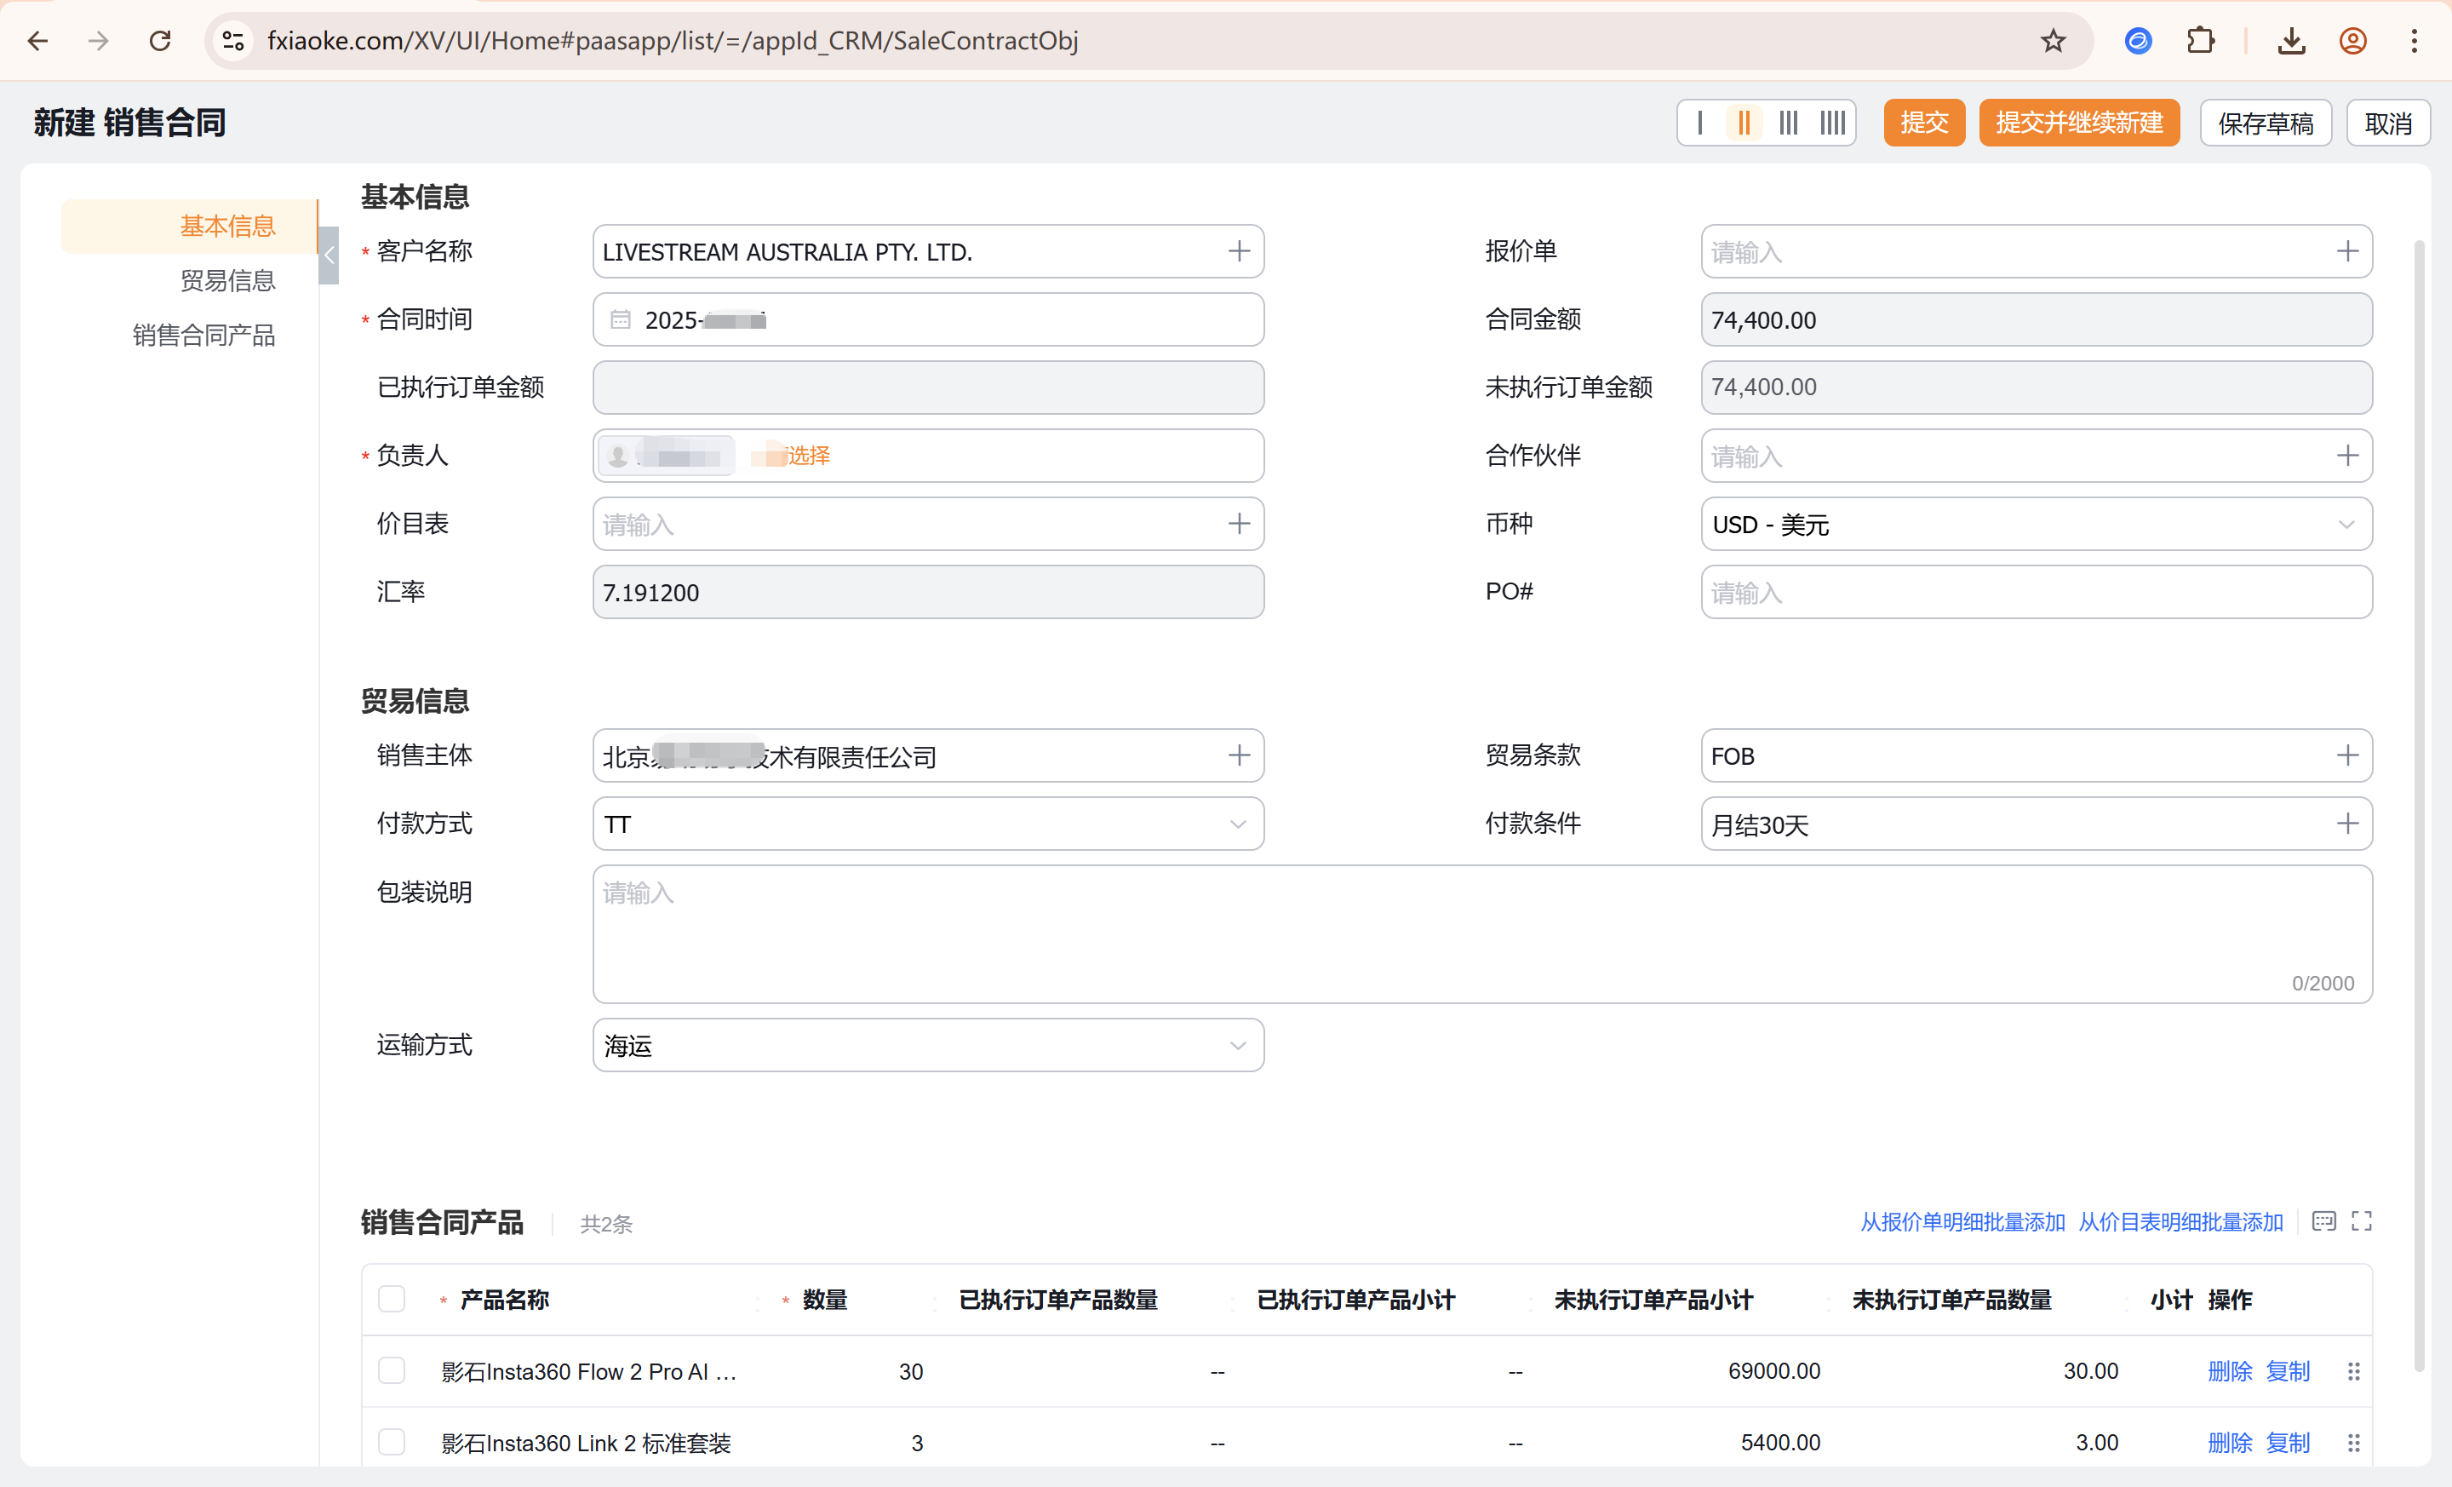2452x1487 pixels.
Task: Tick the select-all header checkbox
Action: 391,1299
